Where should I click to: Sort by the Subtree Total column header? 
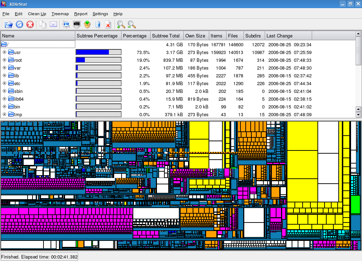click(165, 36)
